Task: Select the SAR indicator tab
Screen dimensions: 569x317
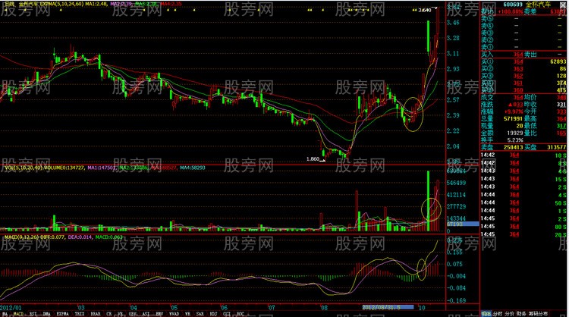Action: coord(200,314)
